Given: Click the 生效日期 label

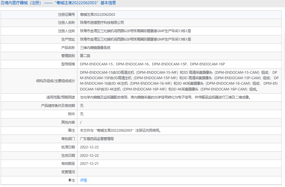Looking at the screenshot, I should point(68,155).
